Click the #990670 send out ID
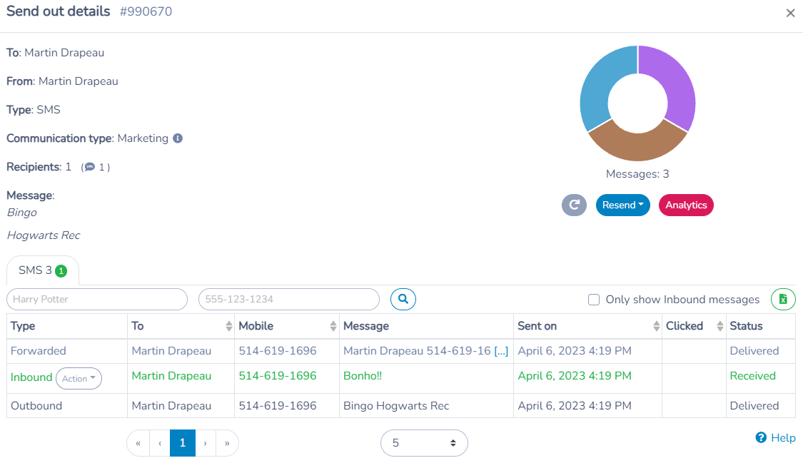This screenshot has height=463, width=803. coord(146,11)
